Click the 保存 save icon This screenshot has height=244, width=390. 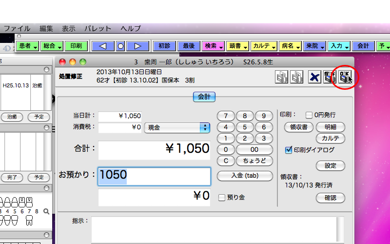coord(330,77)
